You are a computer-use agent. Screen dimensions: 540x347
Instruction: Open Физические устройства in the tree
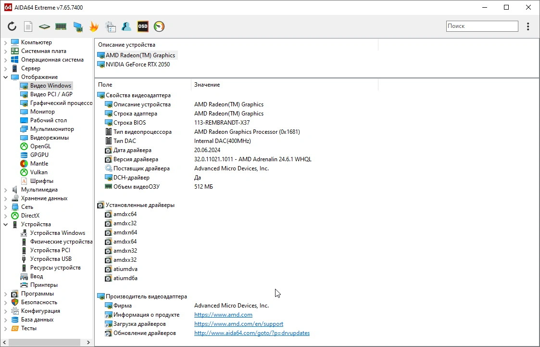pos(61,242)
